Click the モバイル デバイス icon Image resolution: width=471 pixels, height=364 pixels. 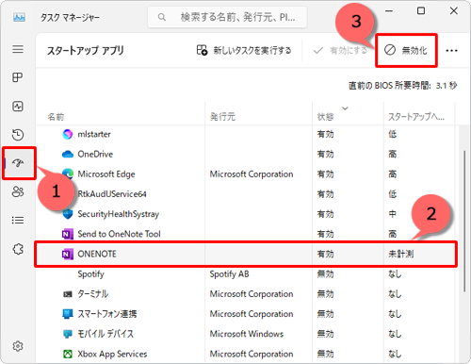tap(68, 334)
